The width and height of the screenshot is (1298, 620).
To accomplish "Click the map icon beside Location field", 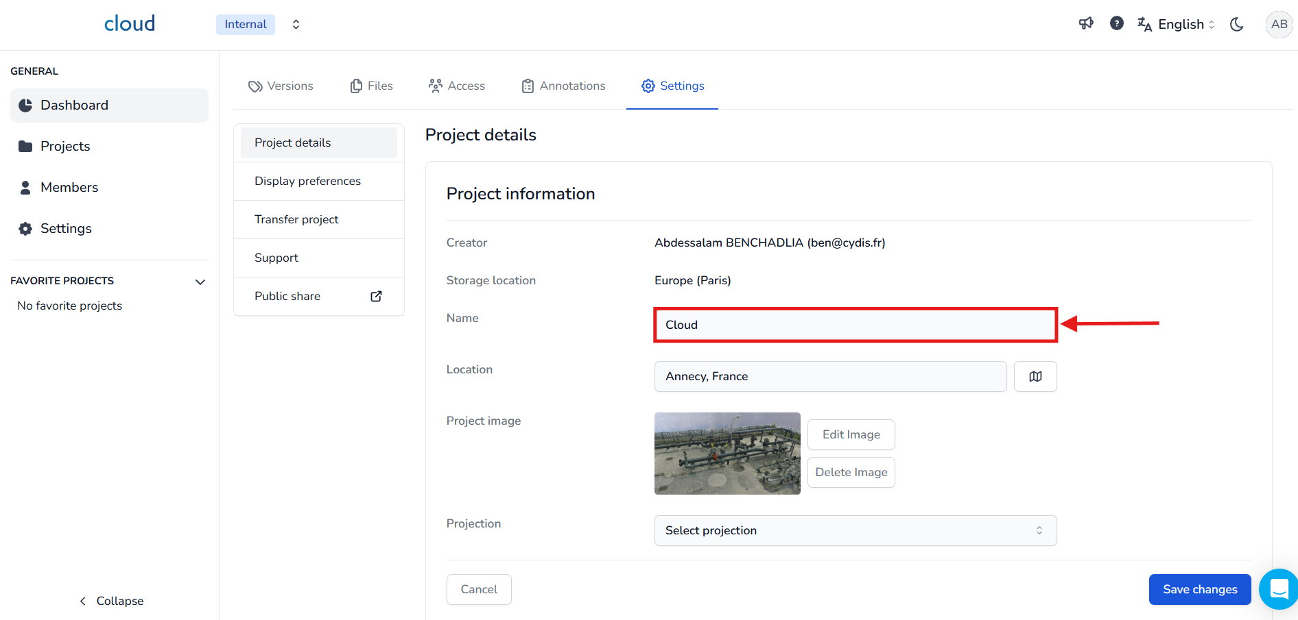I will (1035, 377).
